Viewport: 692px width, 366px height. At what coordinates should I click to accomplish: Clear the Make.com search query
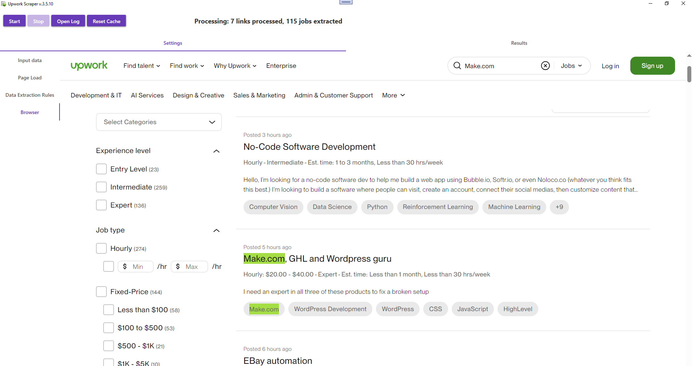[x=545, y=66]
